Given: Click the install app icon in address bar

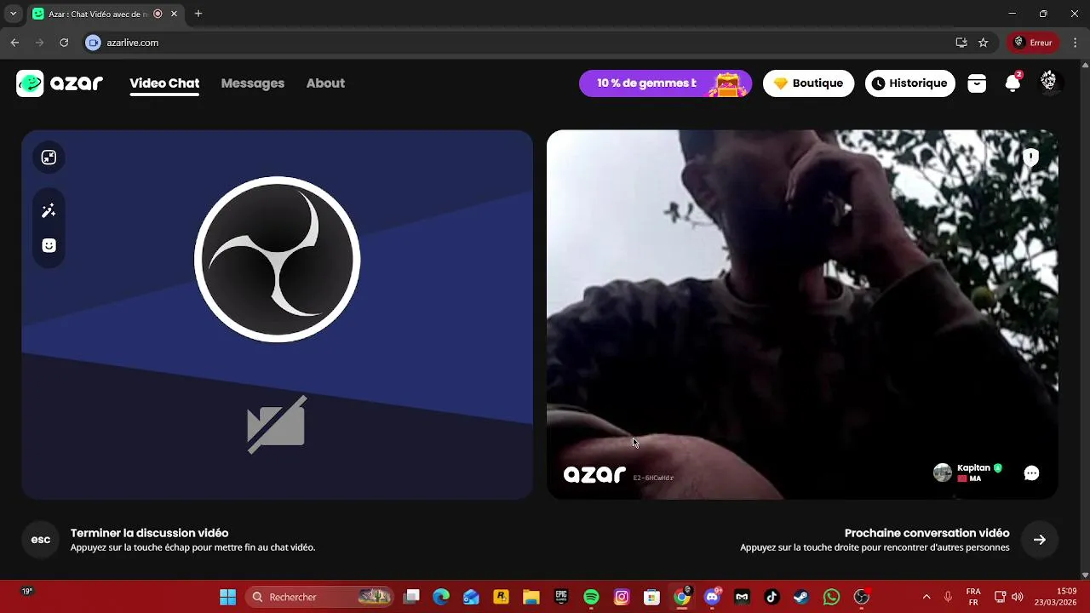Looking at the screenshot, I should click(961, 43).
